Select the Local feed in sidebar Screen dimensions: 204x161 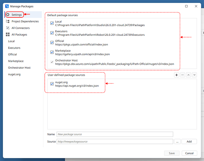(11, 41)
